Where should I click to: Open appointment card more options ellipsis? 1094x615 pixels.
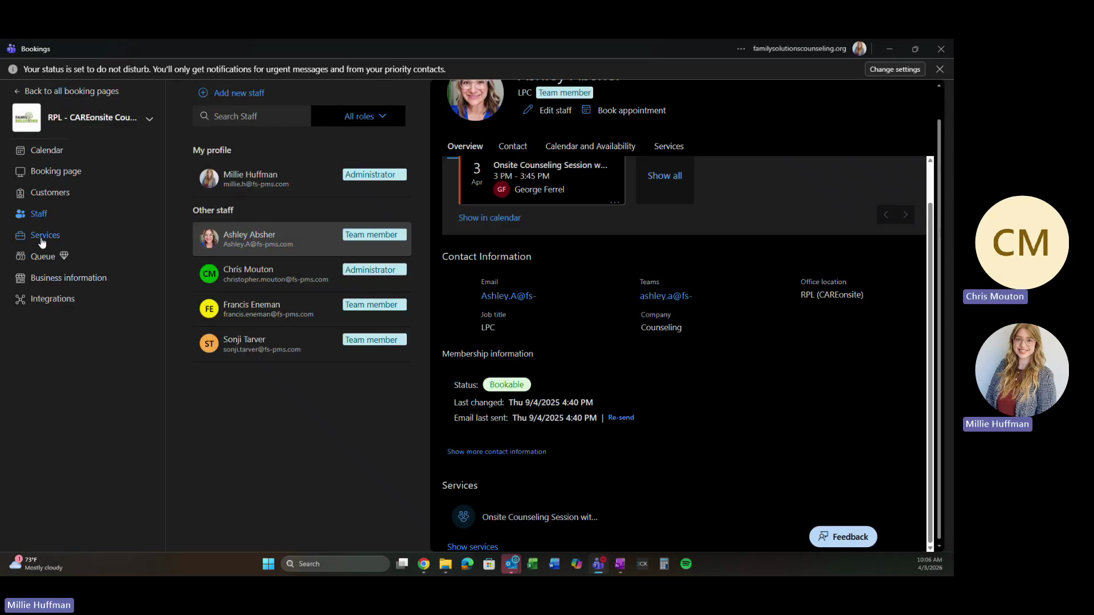(615, 202)
